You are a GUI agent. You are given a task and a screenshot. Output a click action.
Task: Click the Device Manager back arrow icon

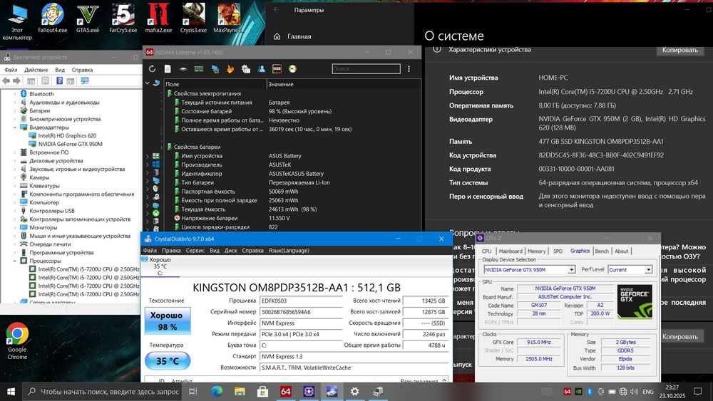coord(7,82)
